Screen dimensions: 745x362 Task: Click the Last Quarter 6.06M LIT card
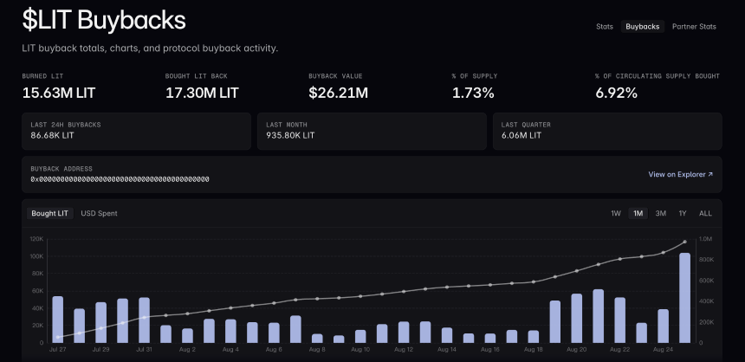click(x=607, y=131)
